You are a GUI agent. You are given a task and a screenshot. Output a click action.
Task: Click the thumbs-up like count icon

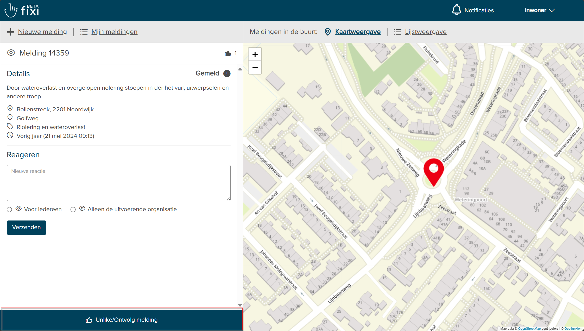pos(228,53)
